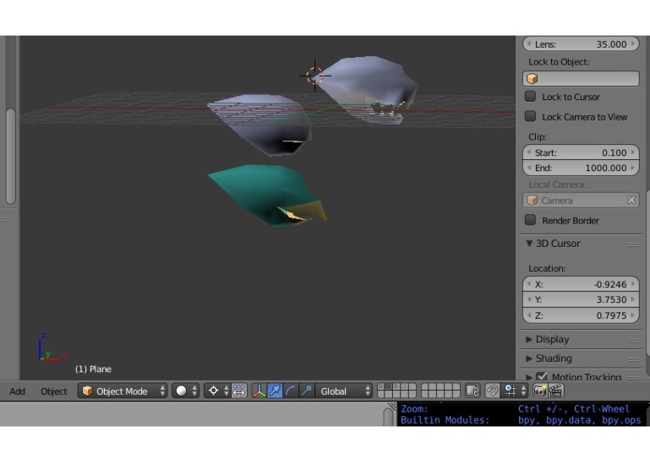Screen dimensions: 650x462
Task: Click the clip Start value field
Action: click(581, 152)
